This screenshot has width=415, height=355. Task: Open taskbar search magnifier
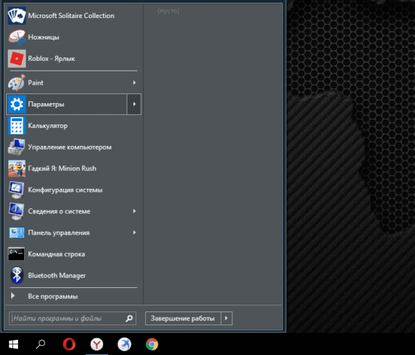(41, 344)
